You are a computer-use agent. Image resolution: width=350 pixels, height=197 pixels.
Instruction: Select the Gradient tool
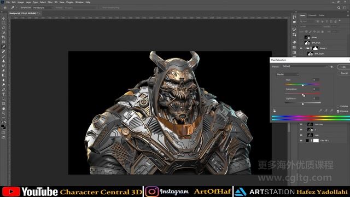tap(3, 76)
